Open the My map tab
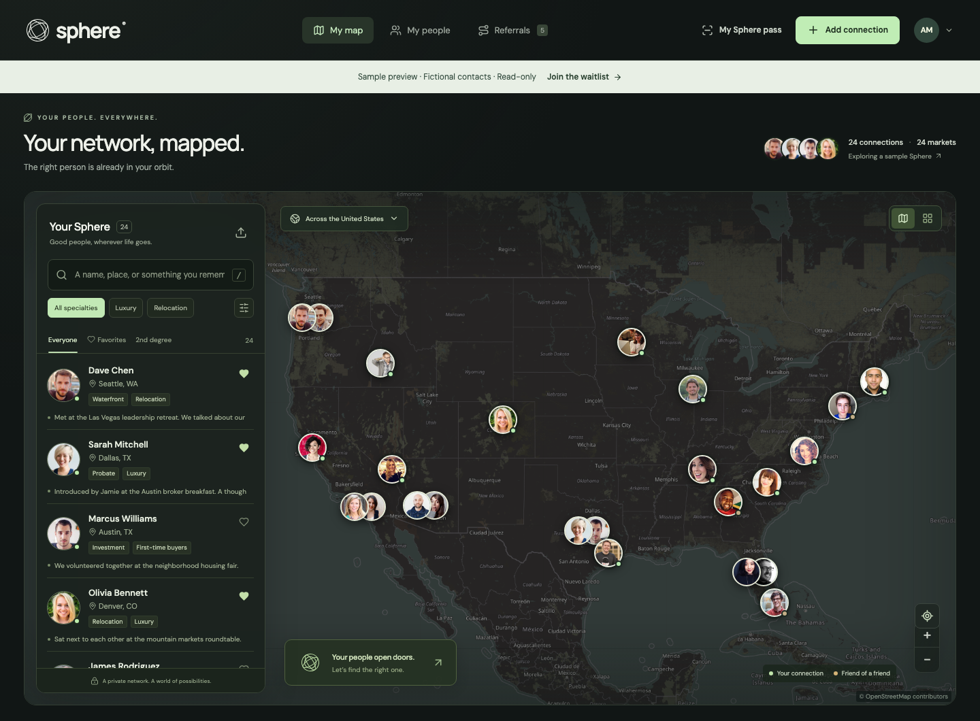Screen dimensions: 980x721 tap(338, 30)
